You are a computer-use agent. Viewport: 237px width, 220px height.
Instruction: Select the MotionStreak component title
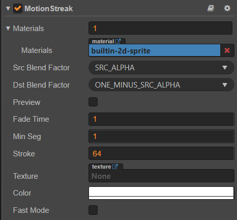tap(49, 9)
